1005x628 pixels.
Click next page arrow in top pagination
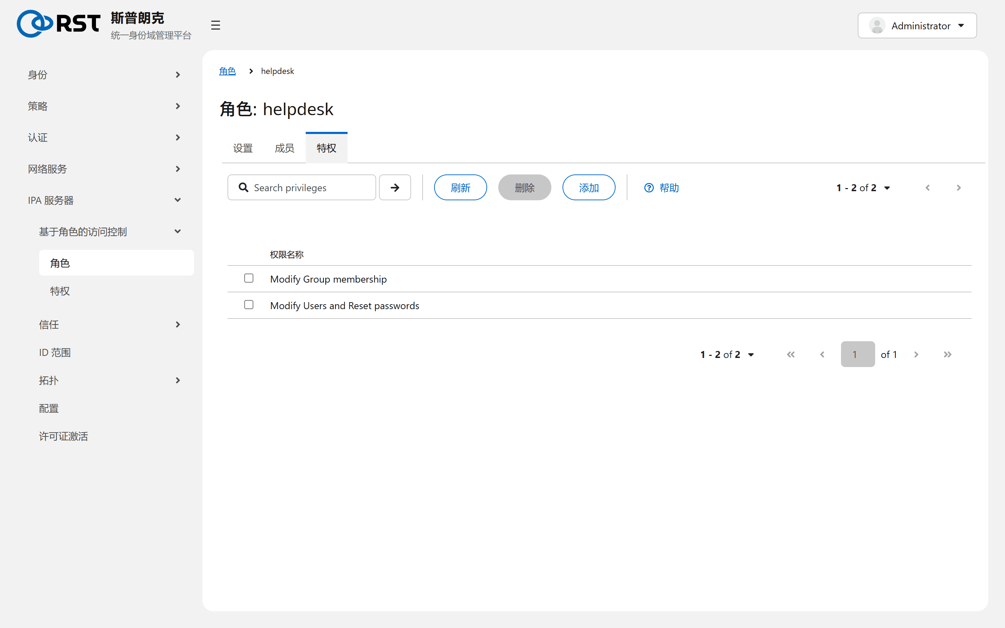tap(959, 188)
